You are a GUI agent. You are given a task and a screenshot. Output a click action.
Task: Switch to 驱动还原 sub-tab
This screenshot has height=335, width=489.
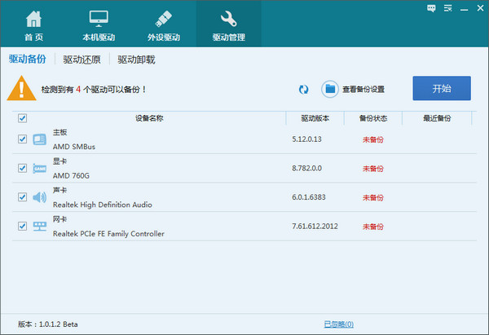click(x=81, y=60)
